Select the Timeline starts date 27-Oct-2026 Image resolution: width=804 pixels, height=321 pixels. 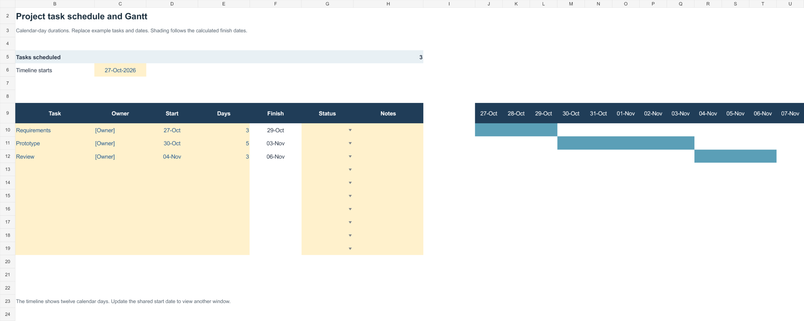(x=120, y=70)
